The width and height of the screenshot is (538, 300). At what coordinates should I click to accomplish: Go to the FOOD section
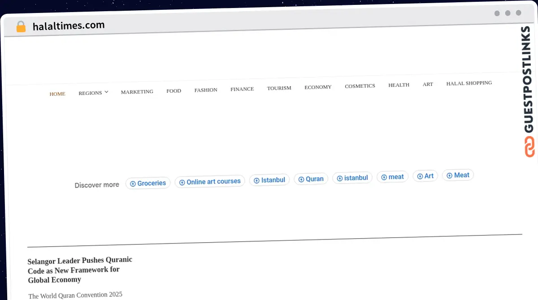(174, 91)
